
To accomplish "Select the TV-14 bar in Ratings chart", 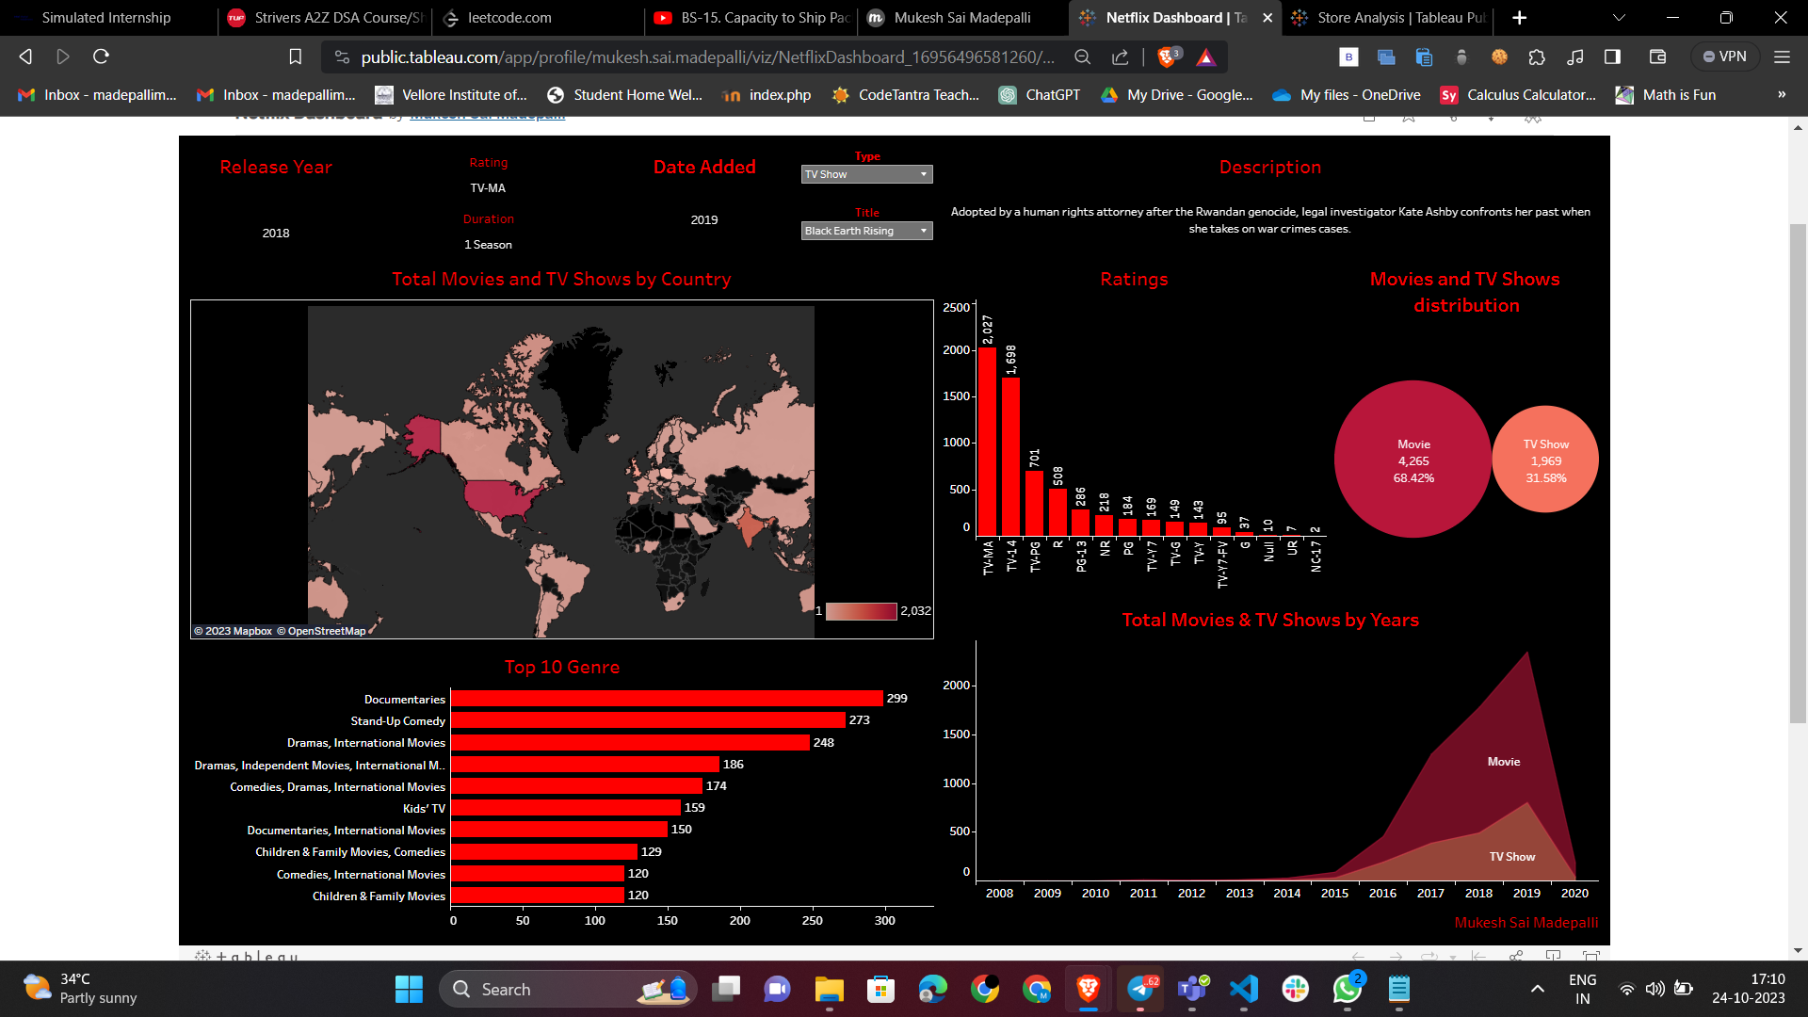I will (1010, 456).
